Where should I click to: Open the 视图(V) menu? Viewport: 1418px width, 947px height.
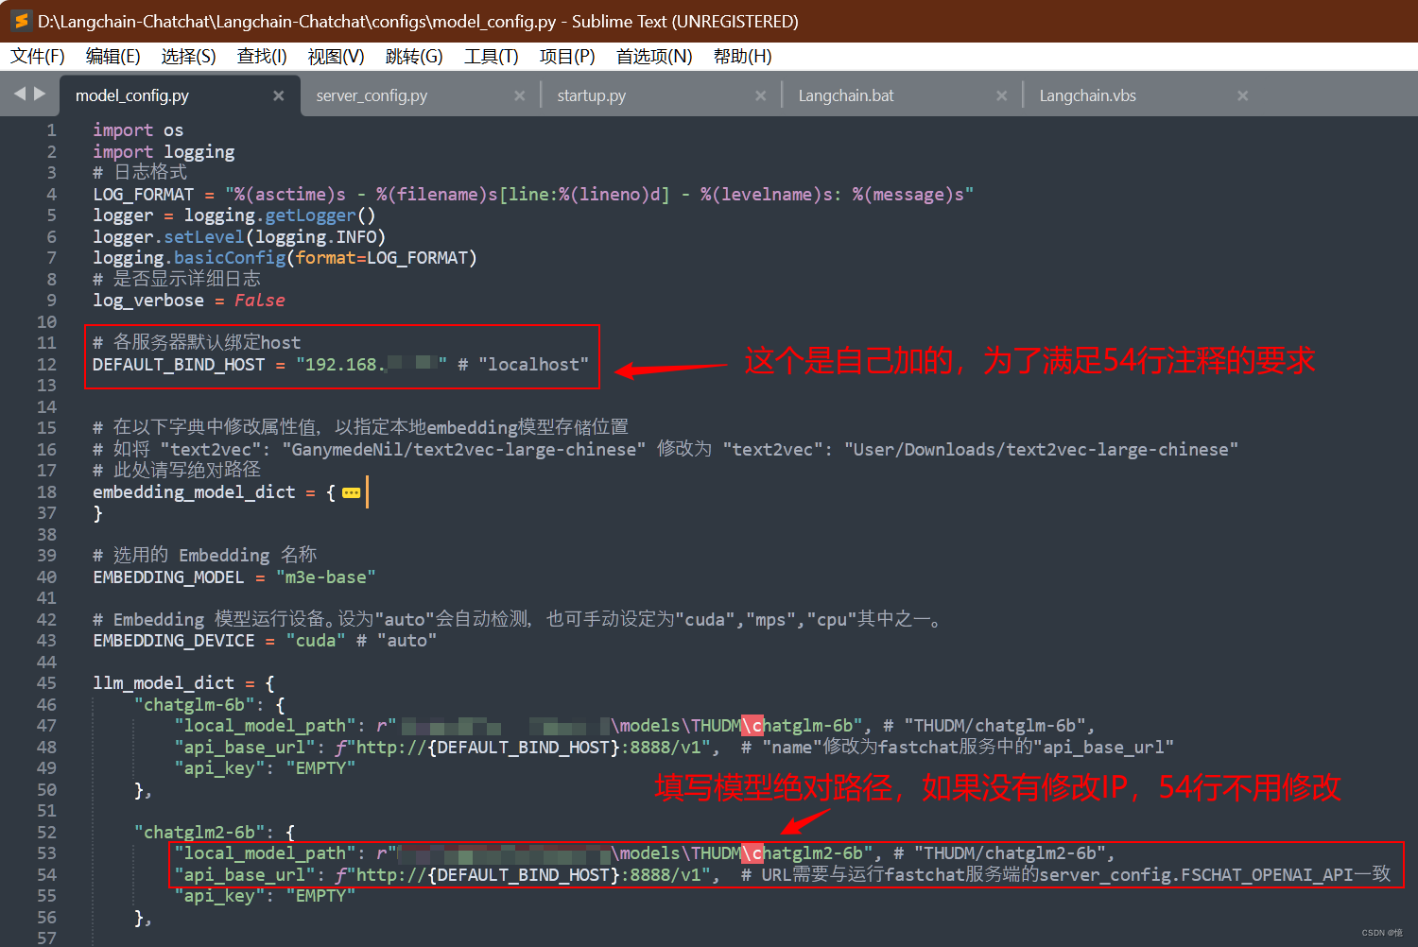point(336,57)
